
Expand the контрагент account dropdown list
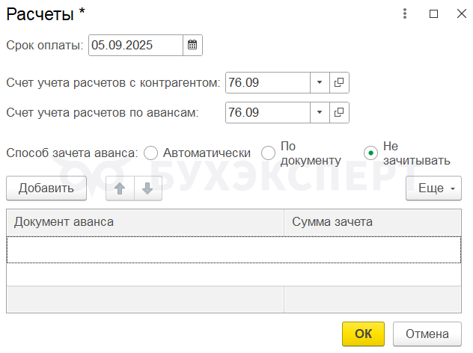tap(320, 83)
